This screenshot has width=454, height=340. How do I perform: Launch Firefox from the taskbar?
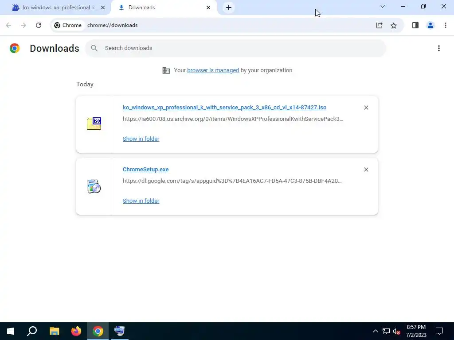[76, 331]
